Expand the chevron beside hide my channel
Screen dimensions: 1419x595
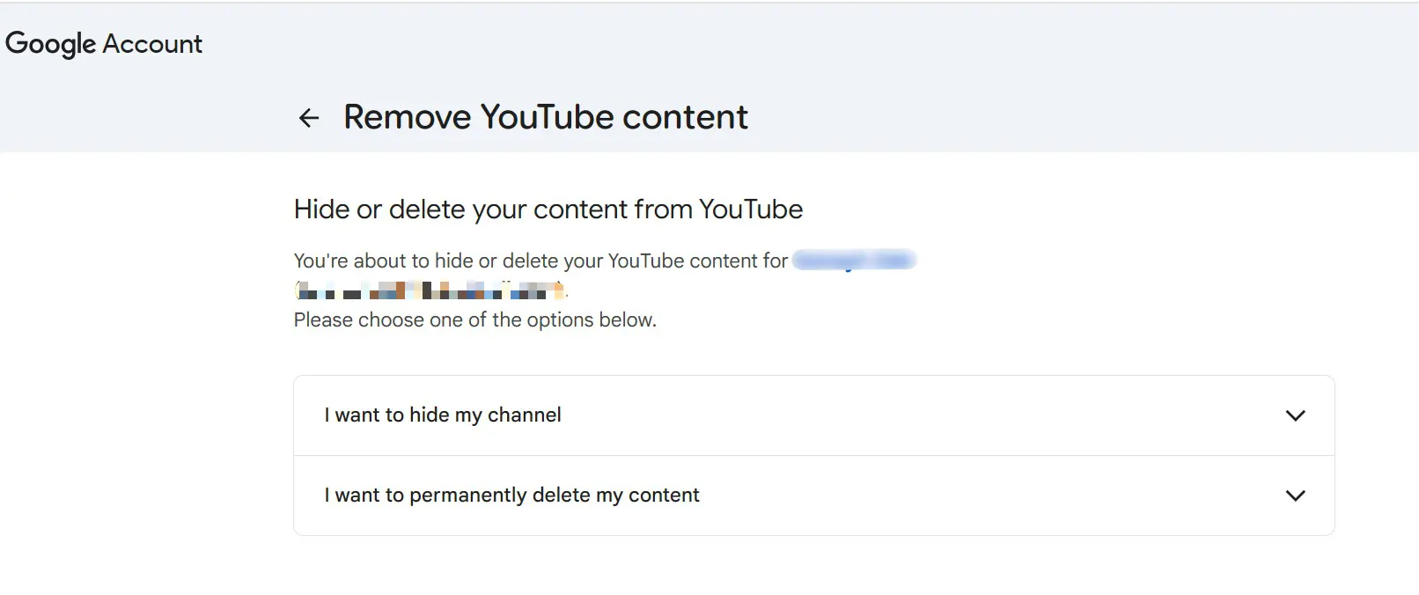1295,415
